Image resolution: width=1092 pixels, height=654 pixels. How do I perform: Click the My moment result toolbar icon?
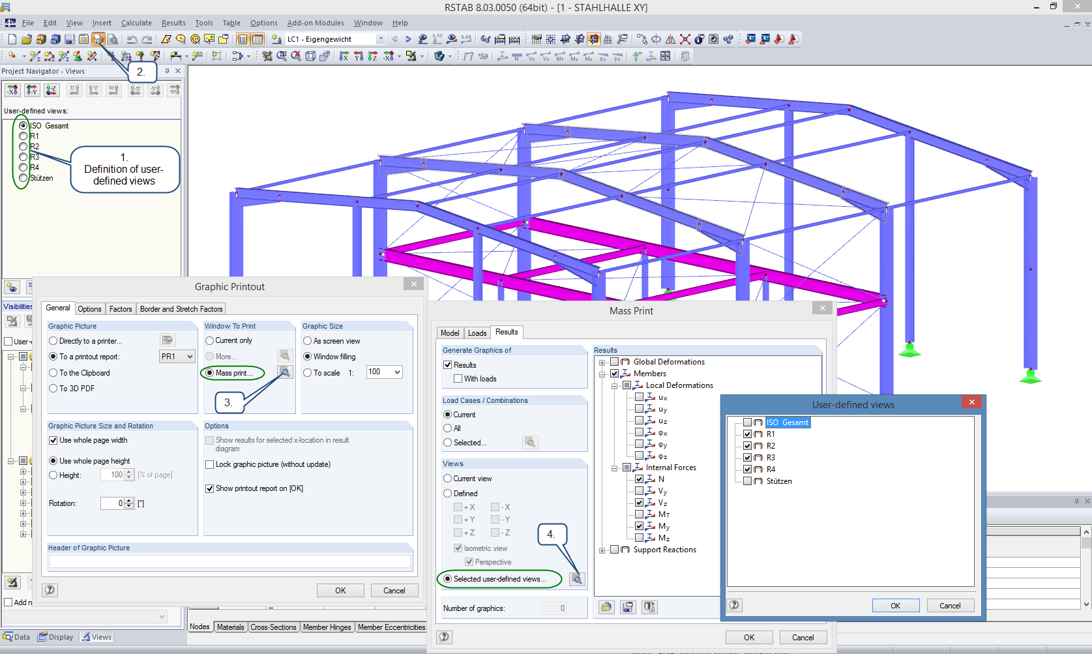pos(574,57)
